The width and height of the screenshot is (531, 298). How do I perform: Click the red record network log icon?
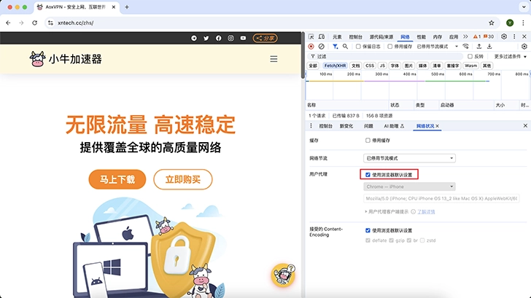tap(311, 47)
